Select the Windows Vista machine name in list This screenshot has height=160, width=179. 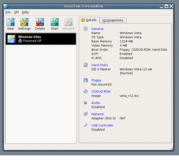coord(30,37)
